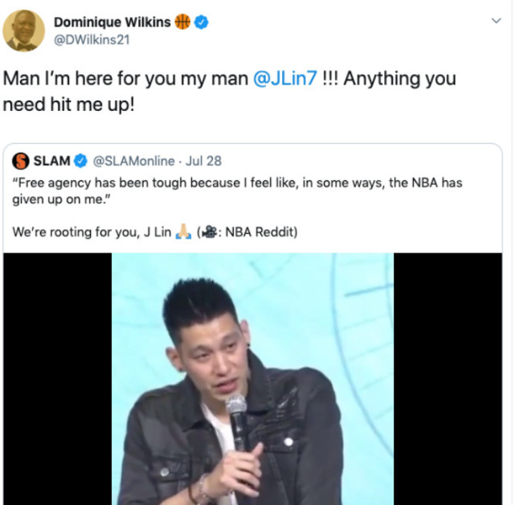Open the Jul 28 timestamp link

pos(203,161)
